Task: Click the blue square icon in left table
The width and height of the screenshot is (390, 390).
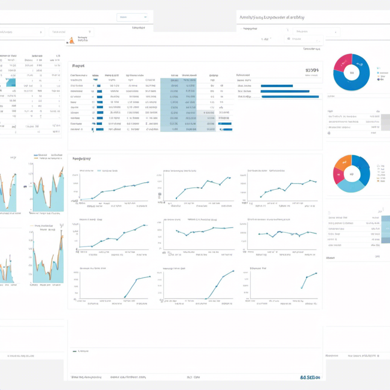Action: [11, 82]
